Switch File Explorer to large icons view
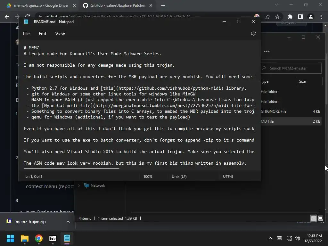The image size is (328, 246). tap(320, 218)
